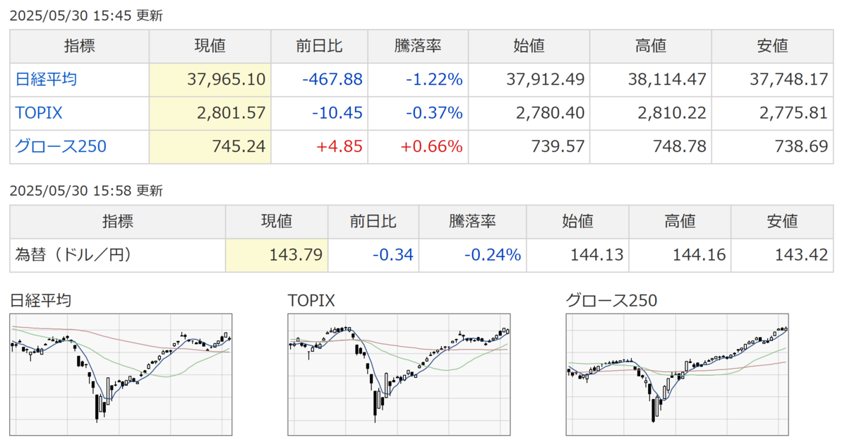Click the 日経平均 change value -467.88
This screenshot has width=847, height=440.
332,80
